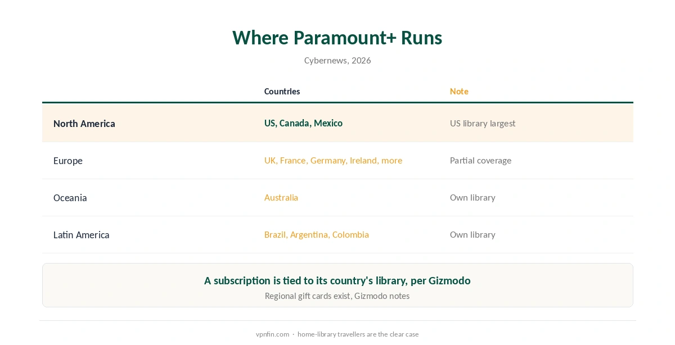Click the 'North America' row label
Viewport: 675px width, 345px height.
(x=84, y=124)
